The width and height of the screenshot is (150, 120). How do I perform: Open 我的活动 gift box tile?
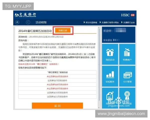[x=110, y=54]
